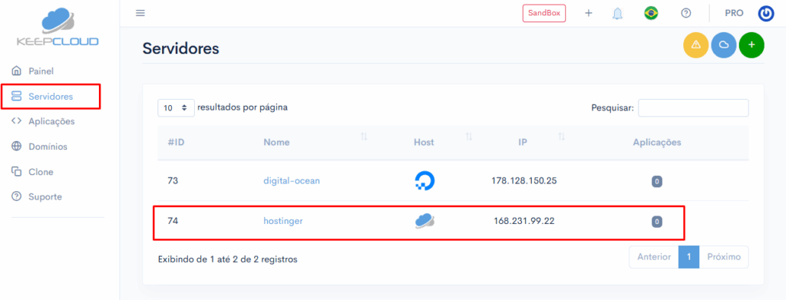Open the results per page dropdown
Viewport: 786px width, 300px height.
click(x=176, y=107)
